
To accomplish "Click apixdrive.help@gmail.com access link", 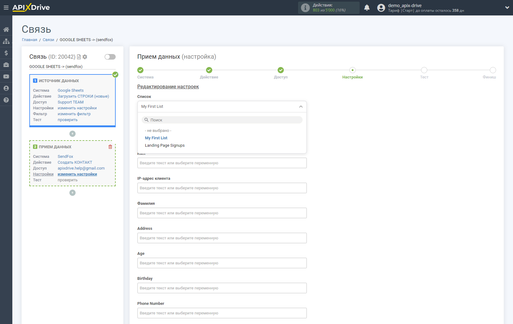I will tap(81, 168).
